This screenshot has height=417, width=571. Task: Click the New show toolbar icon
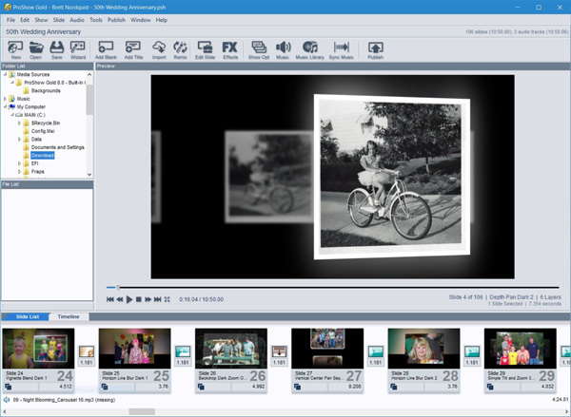click(x=16, y=49)
